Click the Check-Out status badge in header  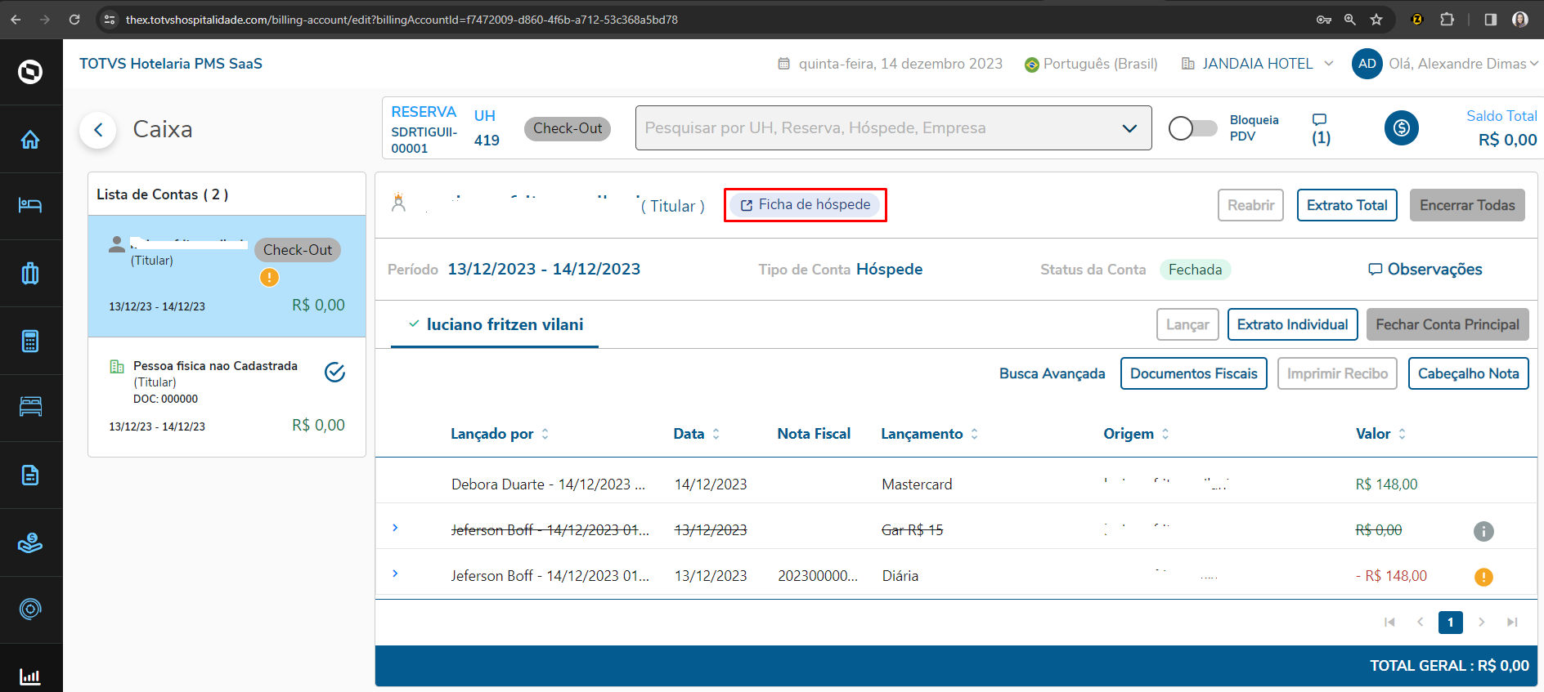[568, 128]
